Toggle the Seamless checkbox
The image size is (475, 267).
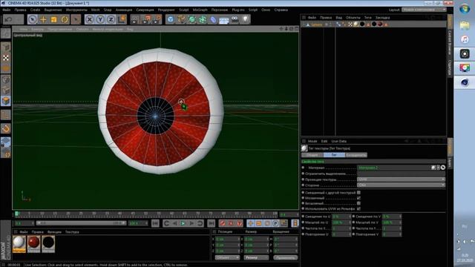click(x=358, y=203)
